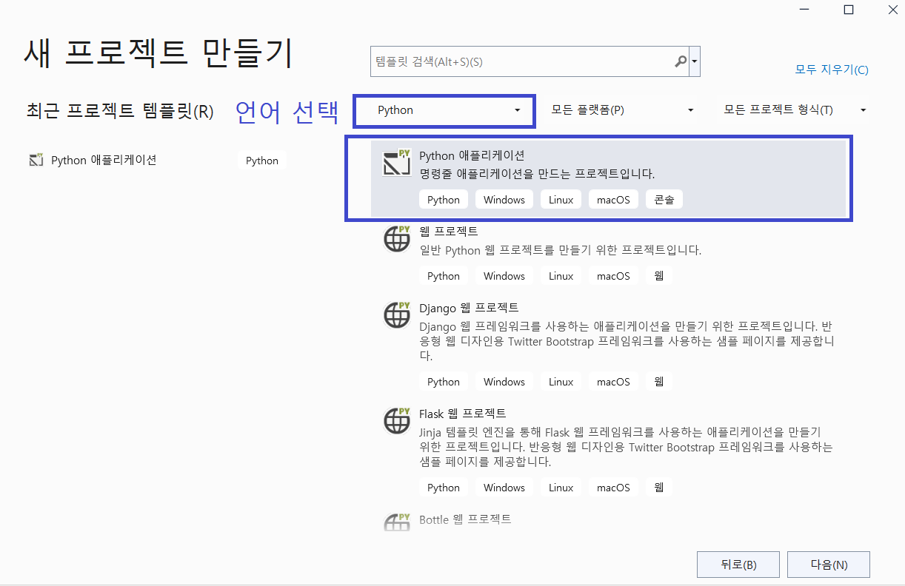Click the macOS tag under Django 웹 프로젝트
Screen dimensions: 905x586
[613, 382]
